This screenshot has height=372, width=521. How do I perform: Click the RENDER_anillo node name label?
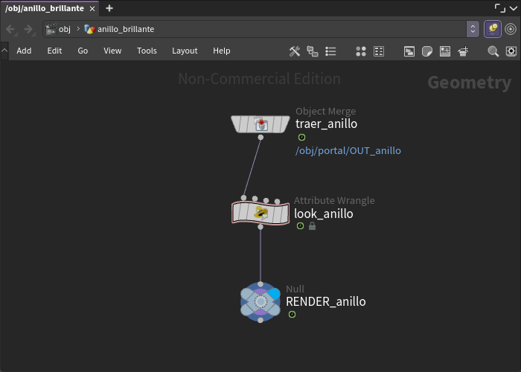(326, 302)
